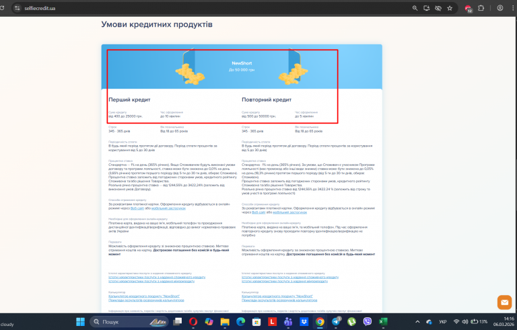Show hidden system tray icons chevron
This screenshot has width=517, height=330.
pyautogui.click(x=417, y=322)
